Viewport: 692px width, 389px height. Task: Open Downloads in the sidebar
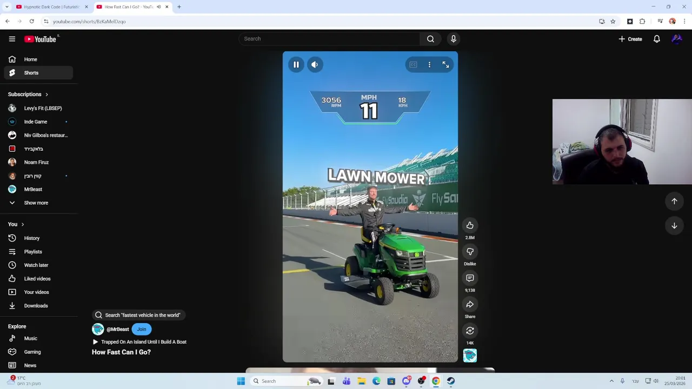click(x=38, y=306)
